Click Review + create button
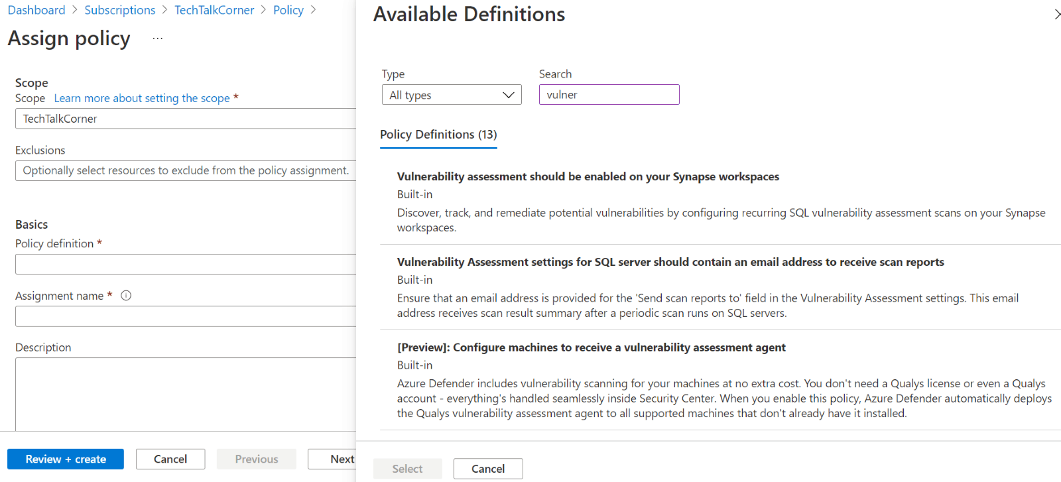The image size is (1061, 482). tap(66, 459)
